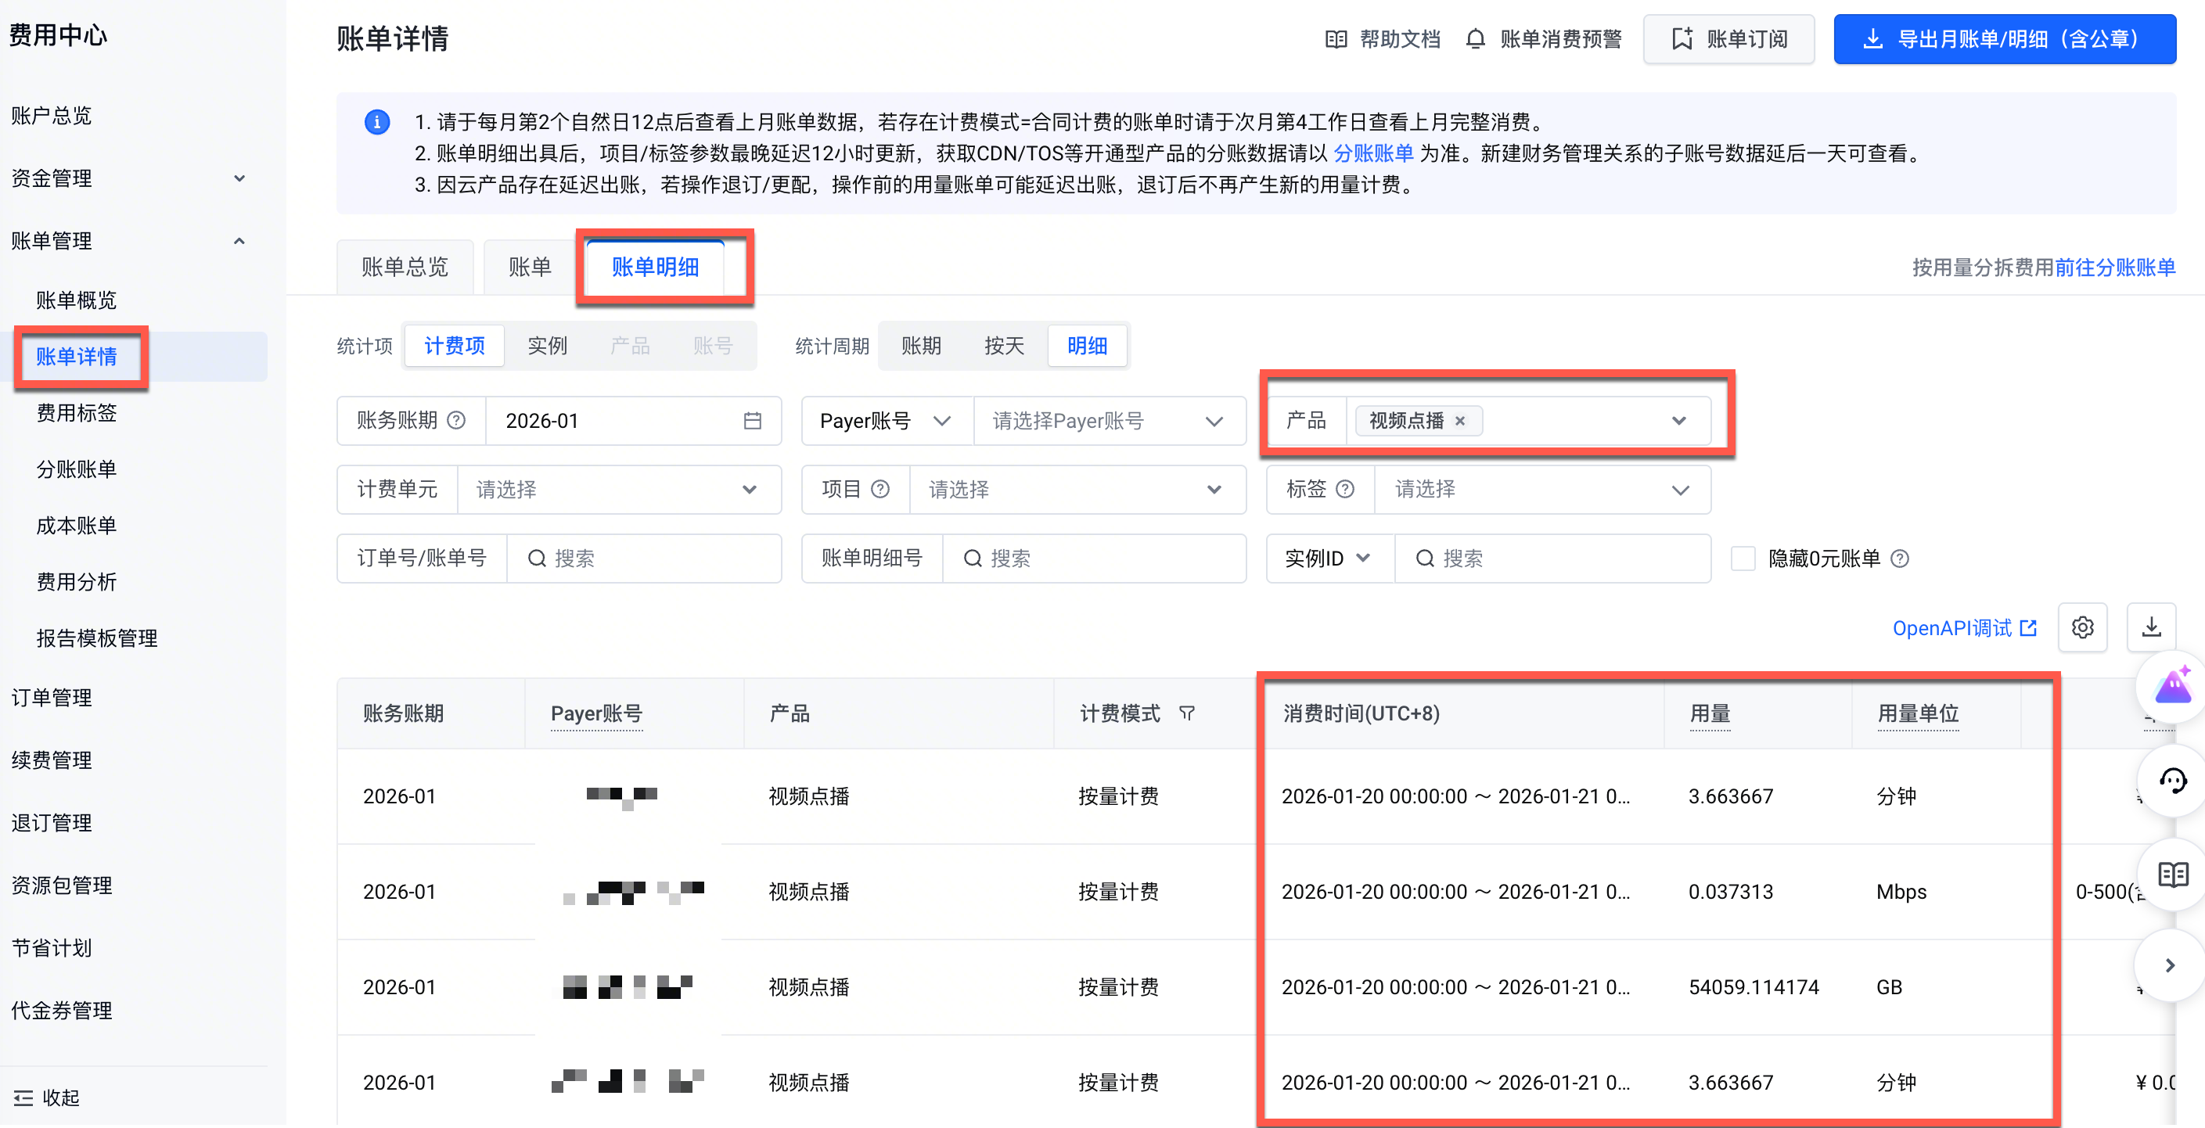Remove the 视频点播 product tag
The width and height of the screenshot is (2205, 1128).
(x=1460, y=420)
